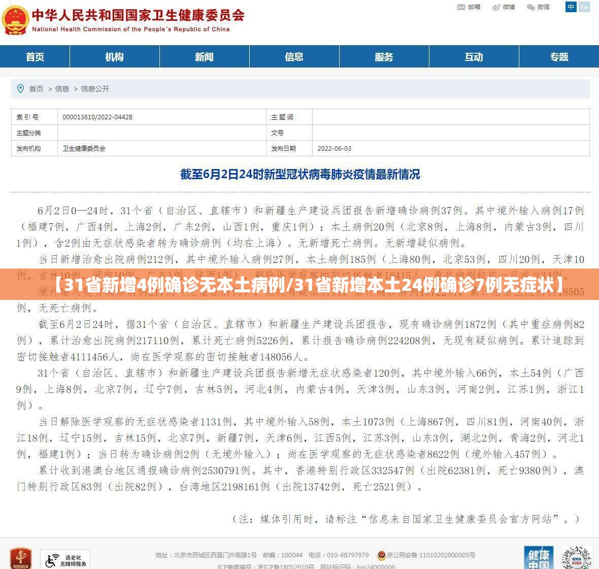Click the 京公网安备 police shield icon
The width and height of the screenshot is (599, 569).
(x=381, y=555)
